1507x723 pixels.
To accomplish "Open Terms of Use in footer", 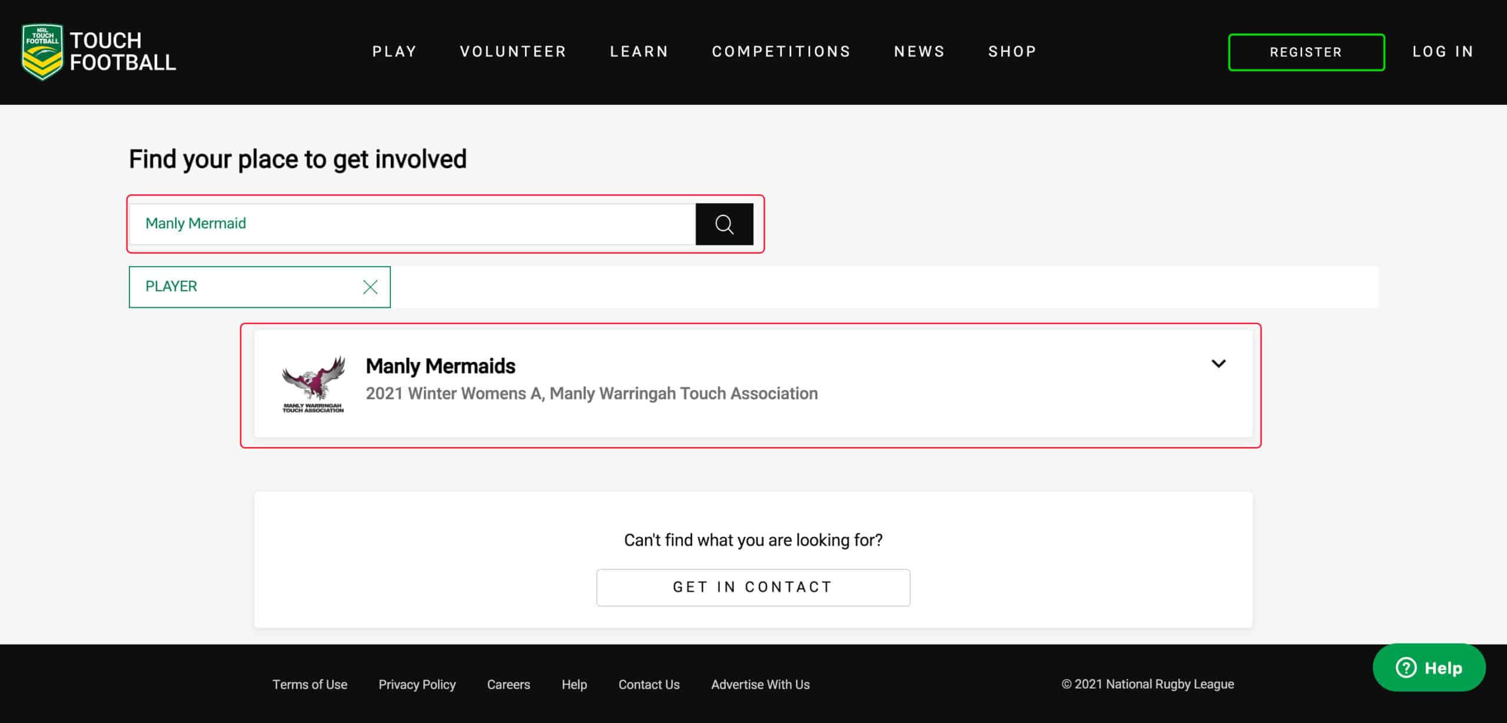I will 310,685.
